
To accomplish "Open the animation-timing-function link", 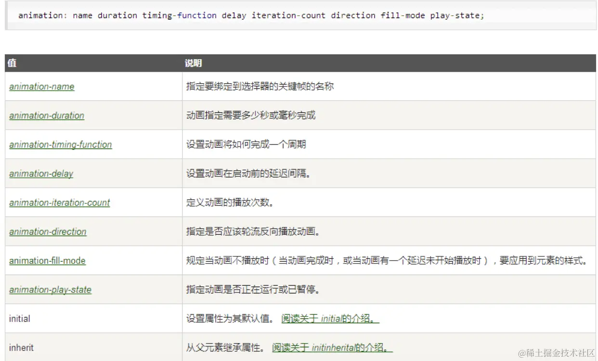I will click(x=61, y=144).
